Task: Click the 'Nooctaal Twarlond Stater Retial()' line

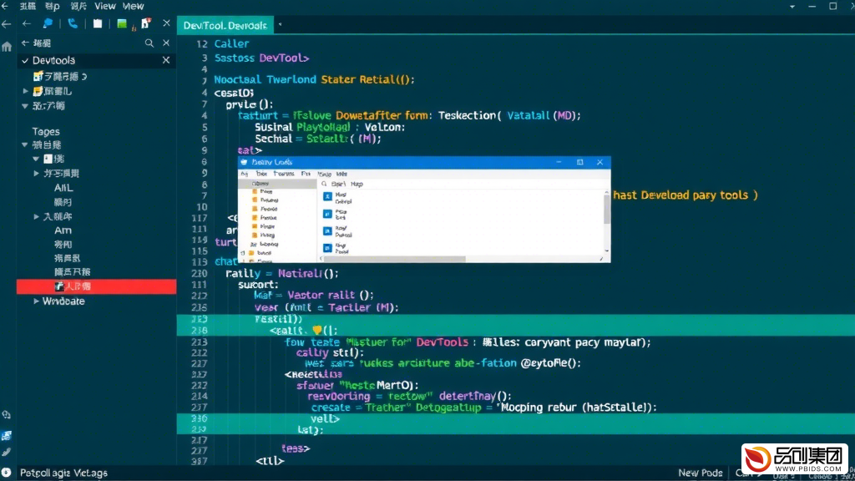Action: pos(314,79)
